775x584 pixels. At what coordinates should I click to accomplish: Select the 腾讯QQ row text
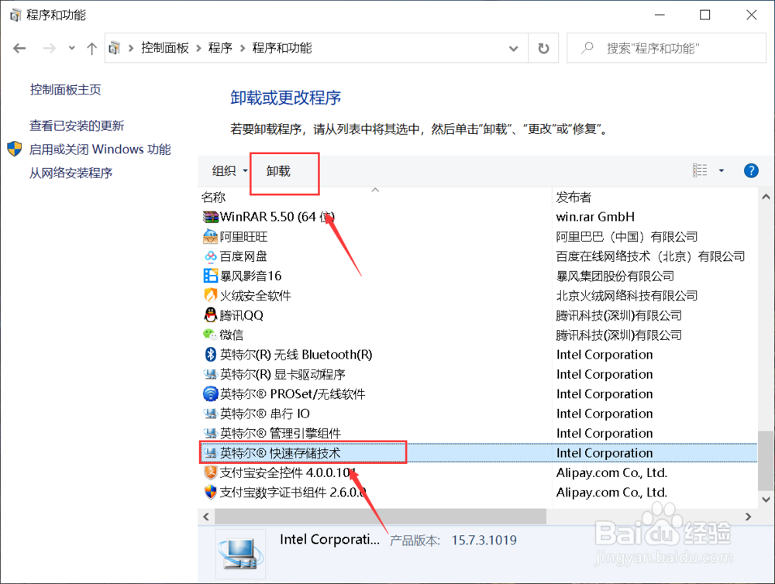click(x=241, y=315)
